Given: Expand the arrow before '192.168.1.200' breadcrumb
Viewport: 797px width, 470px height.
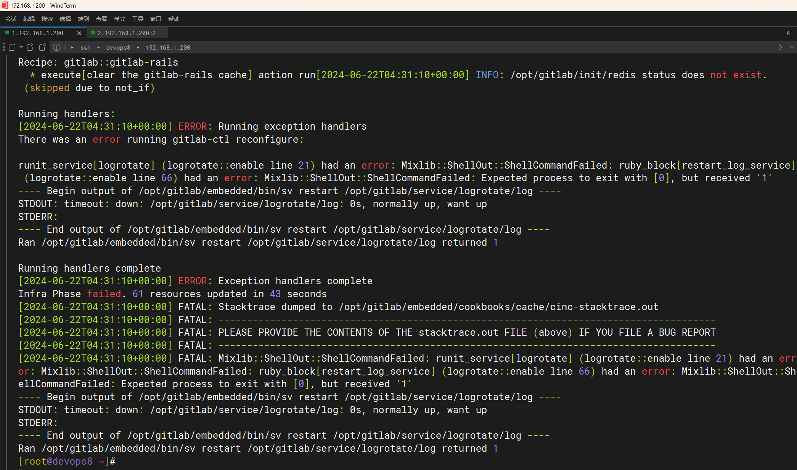Looking at the screenshot, I should 138,48.
